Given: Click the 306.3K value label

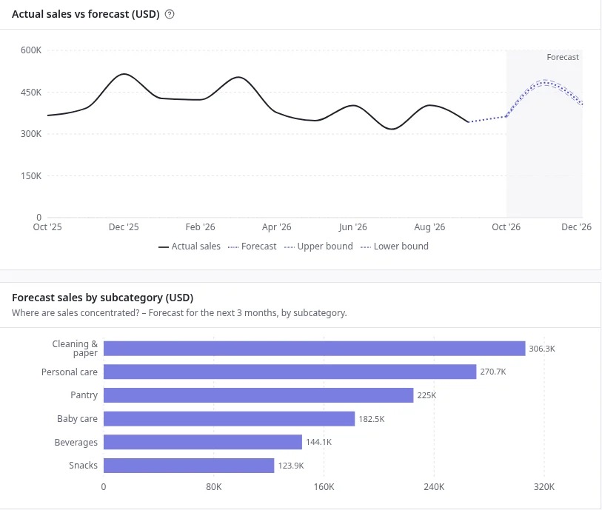Looking at the screenshot, I should click(x=542, y=349).
